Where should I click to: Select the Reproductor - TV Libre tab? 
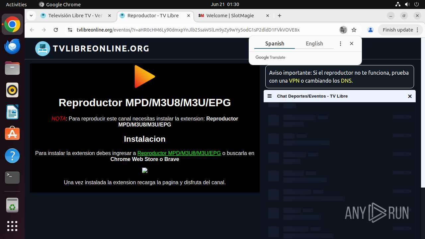tap(153, 16)
